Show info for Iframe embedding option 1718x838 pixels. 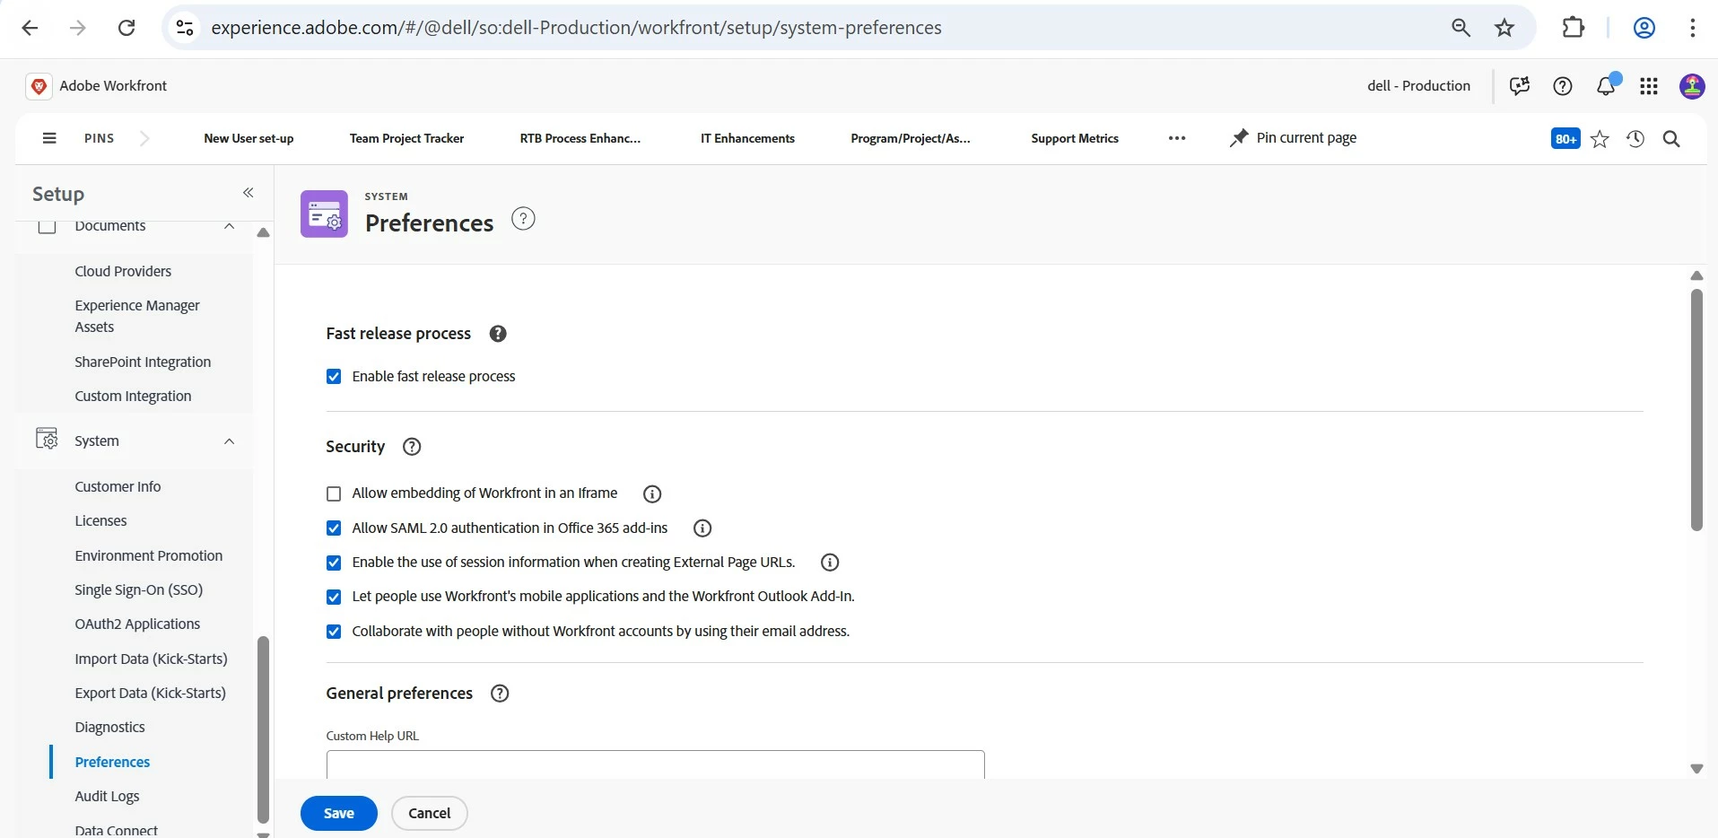click(652, 494)
